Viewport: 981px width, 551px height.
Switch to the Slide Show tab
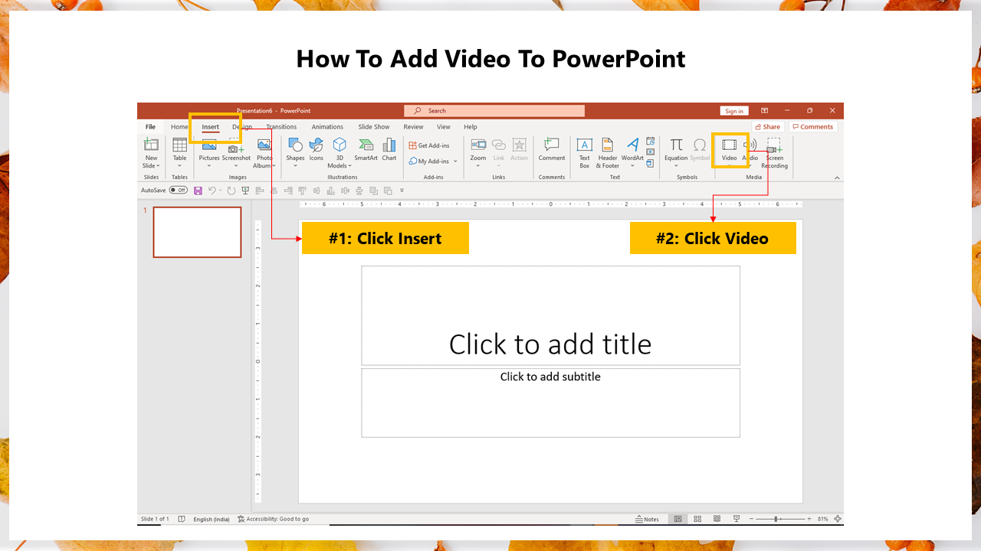374,127
